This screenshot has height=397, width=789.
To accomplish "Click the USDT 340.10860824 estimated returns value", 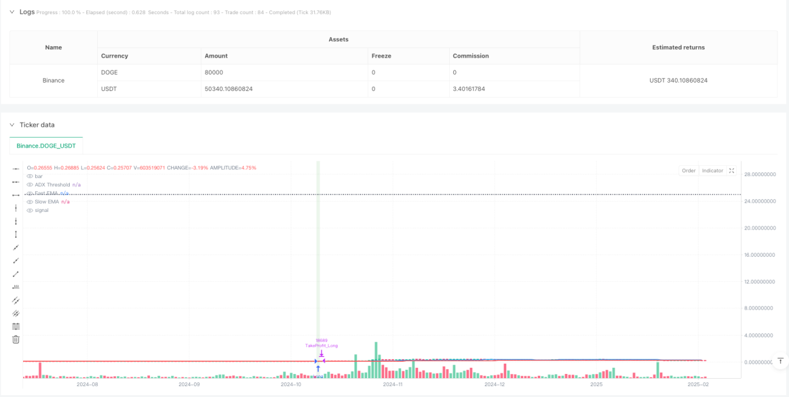I will click(679, 80).
